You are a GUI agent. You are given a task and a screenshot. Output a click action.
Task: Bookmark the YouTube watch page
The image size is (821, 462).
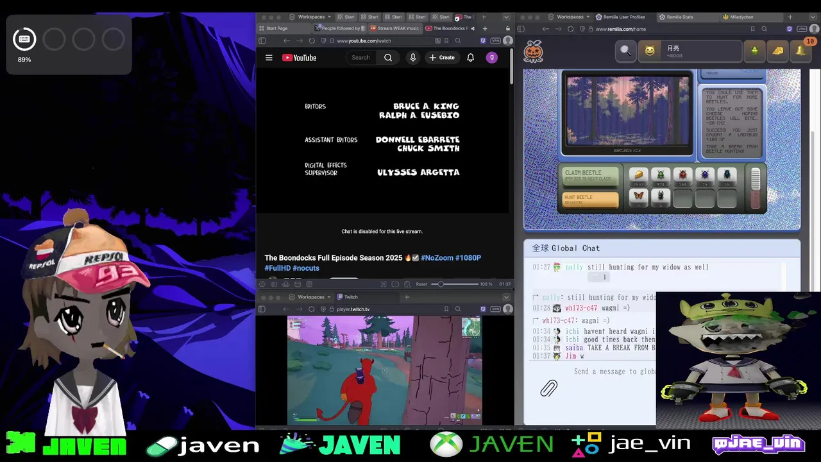coord(447,40)
